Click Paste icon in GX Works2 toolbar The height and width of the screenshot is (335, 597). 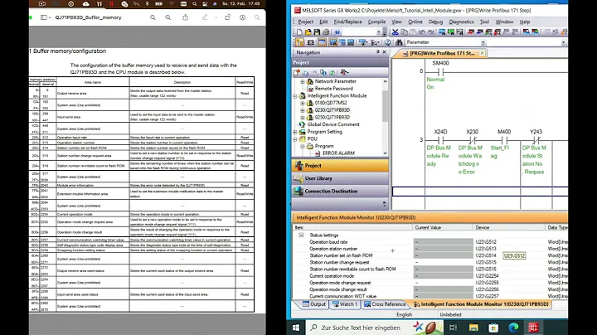click(x=413, y=32)
